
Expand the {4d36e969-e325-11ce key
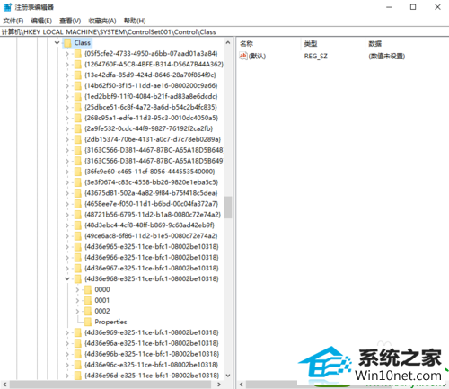pyautogui.click(x=67, y=332)
